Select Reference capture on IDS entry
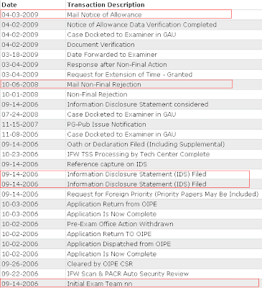This screenshot has width=262, height=288. (x=107, y=164)
